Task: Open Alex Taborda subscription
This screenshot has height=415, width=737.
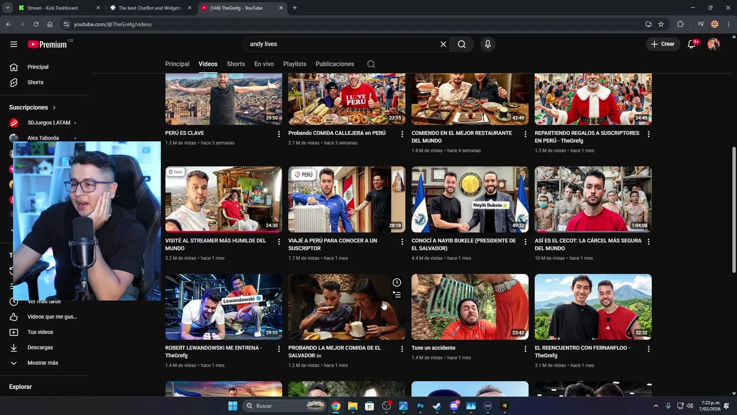Action: tap(44, 138)
